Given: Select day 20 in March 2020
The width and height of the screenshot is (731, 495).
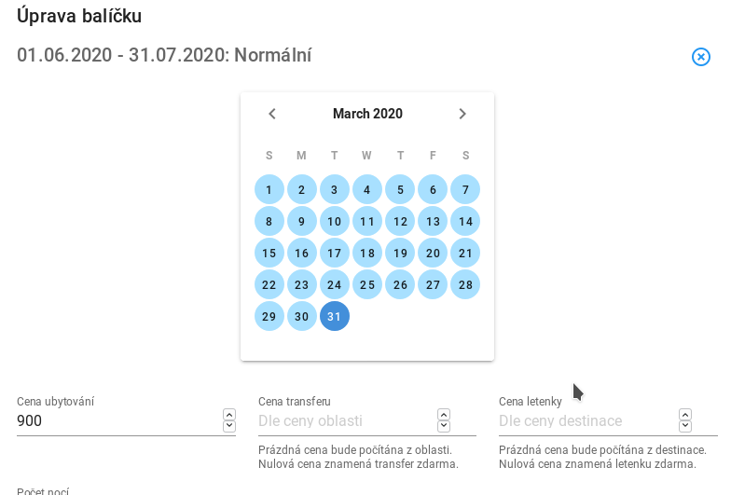Looking at the screenshot, I should (433, 253).
